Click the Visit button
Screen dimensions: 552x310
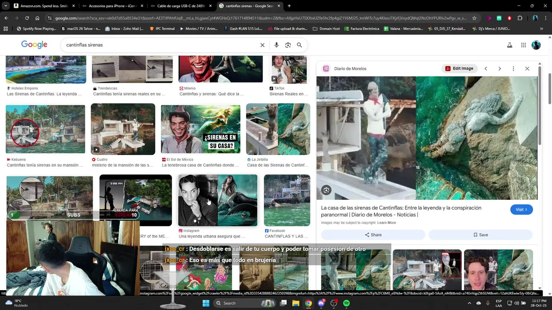521,210
